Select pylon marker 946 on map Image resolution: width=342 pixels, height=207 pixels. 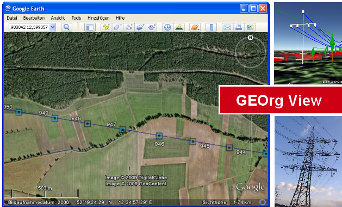pyautogui.click(x=159, y=136)
